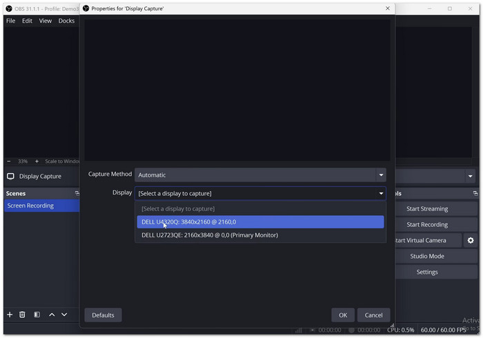Viewport: 483px width, 338px height.
Task: Choose DELL U4320Q 3840x2160 display
Action: (x=260, y=222)
